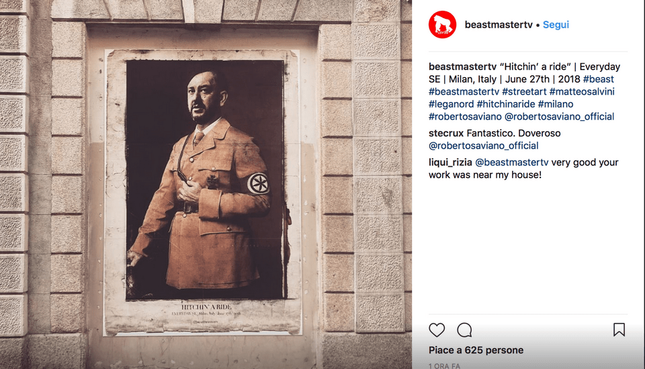Open the #robertosaviano hashtag
This screenshot has height=369, width=645.
coord(465,116)
